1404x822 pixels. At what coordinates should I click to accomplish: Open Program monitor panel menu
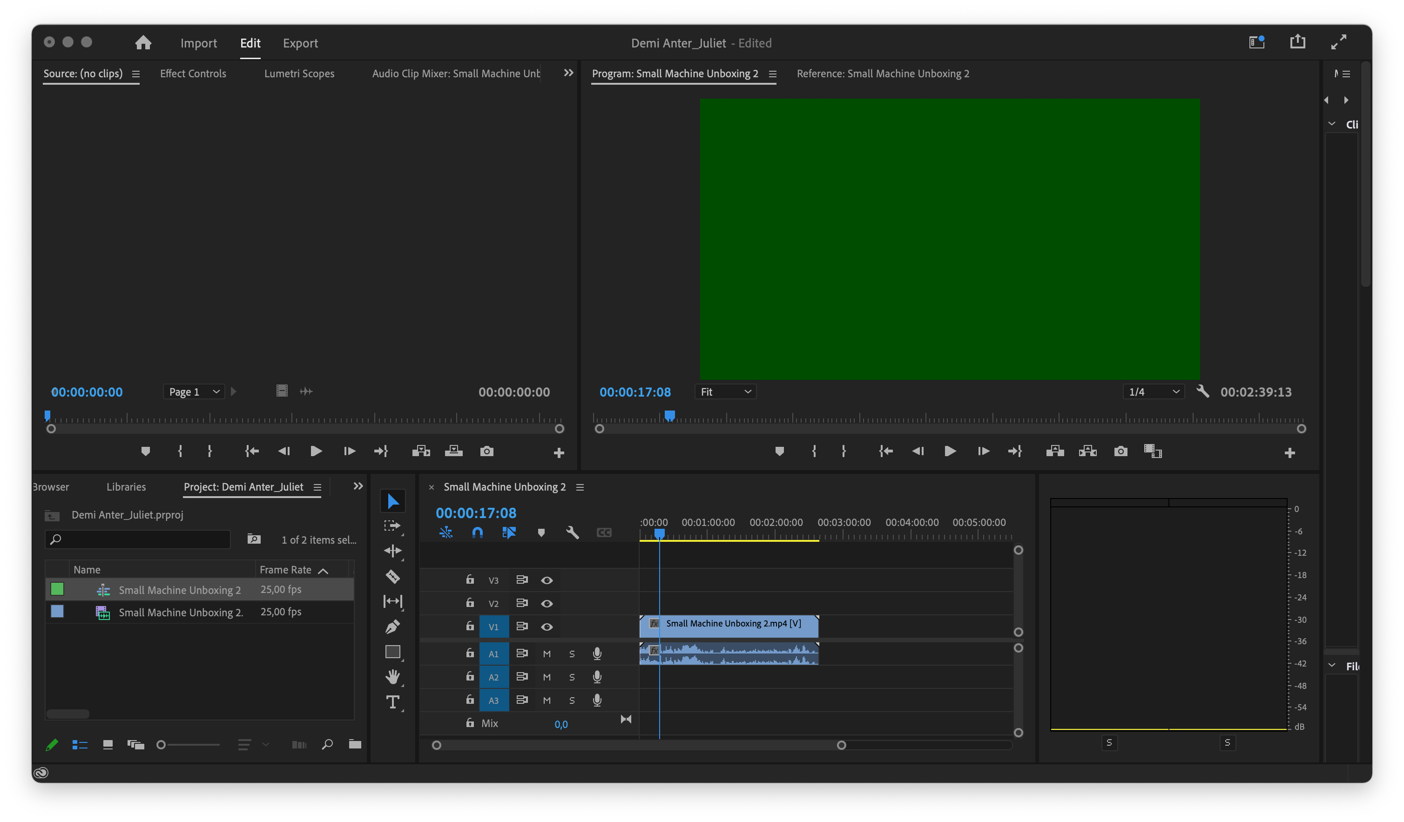772,74
